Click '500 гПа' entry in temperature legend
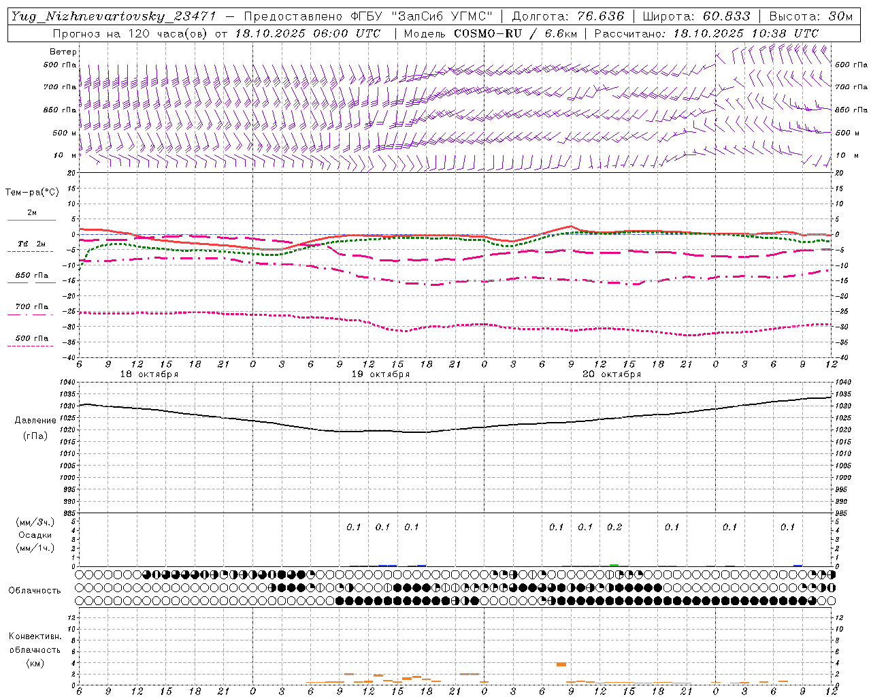The image size is (871, 697). point(31,338)
